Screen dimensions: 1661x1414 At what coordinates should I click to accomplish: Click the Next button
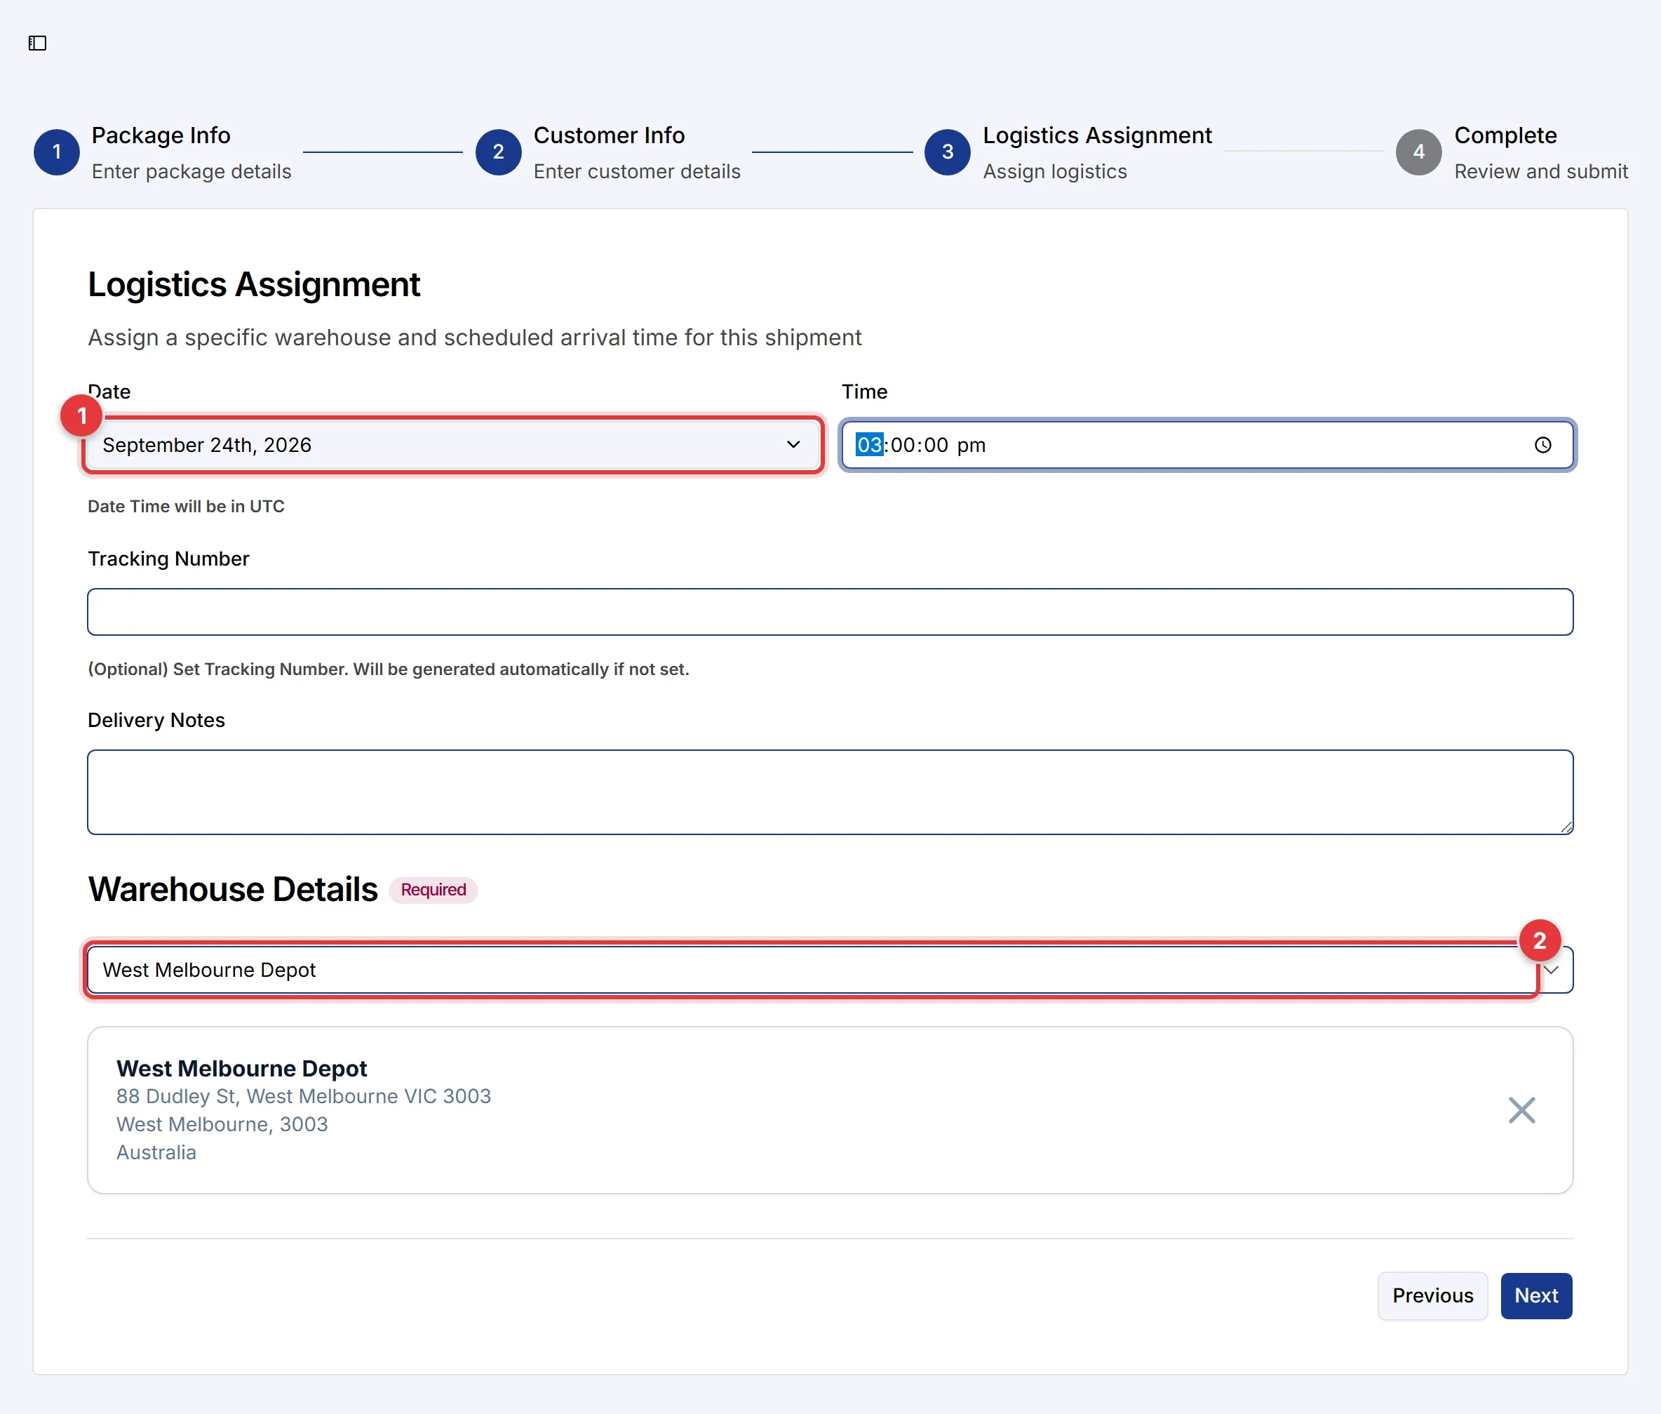[1536, 1295]
